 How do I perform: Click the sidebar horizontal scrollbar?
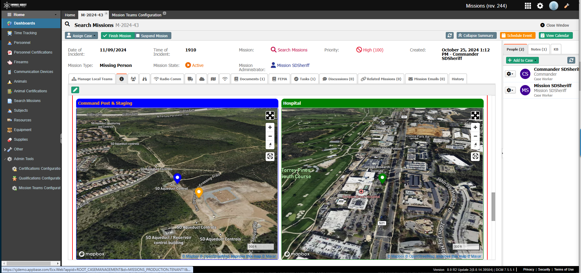coord(29,264)
